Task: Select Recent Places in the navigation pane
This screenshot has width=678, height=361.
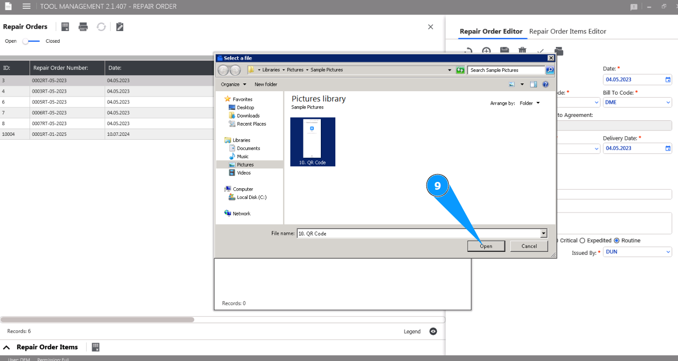Action: (252, 124)
